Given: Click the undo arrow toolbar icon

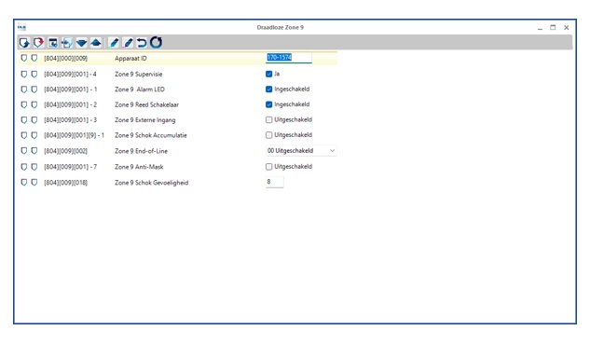Looking at the screenshot, I should point(142,43).
